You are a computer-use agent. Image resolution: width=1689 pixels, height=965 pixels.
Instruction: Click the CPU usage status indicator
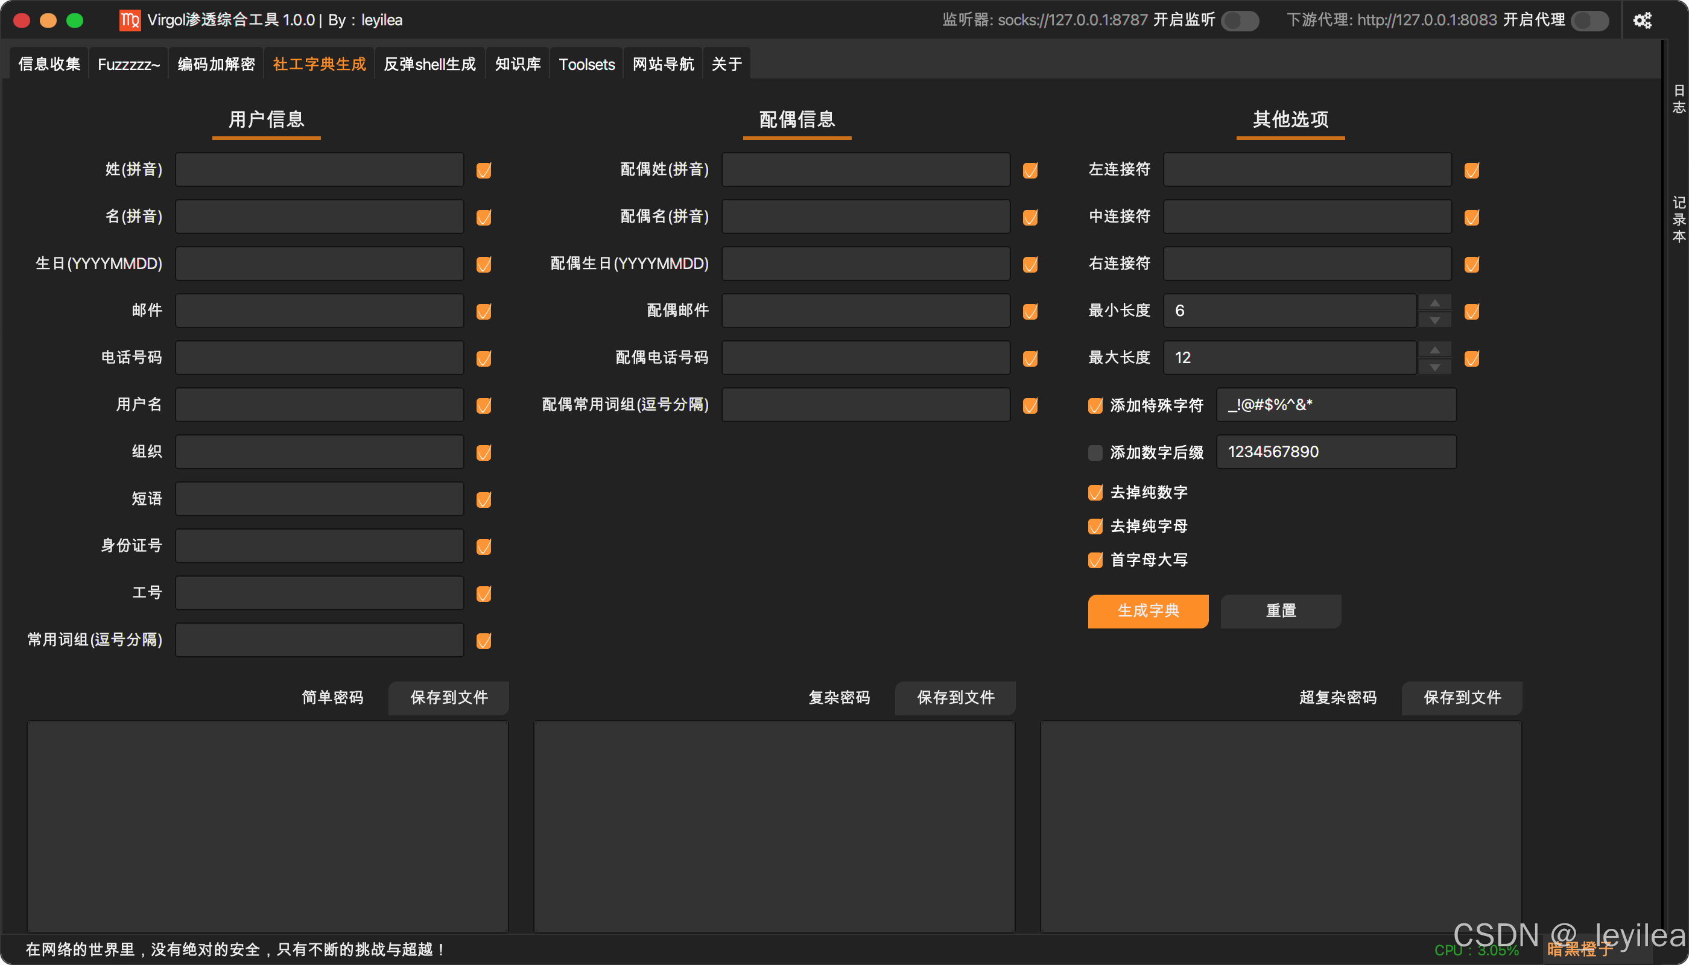click(1476, 951)
